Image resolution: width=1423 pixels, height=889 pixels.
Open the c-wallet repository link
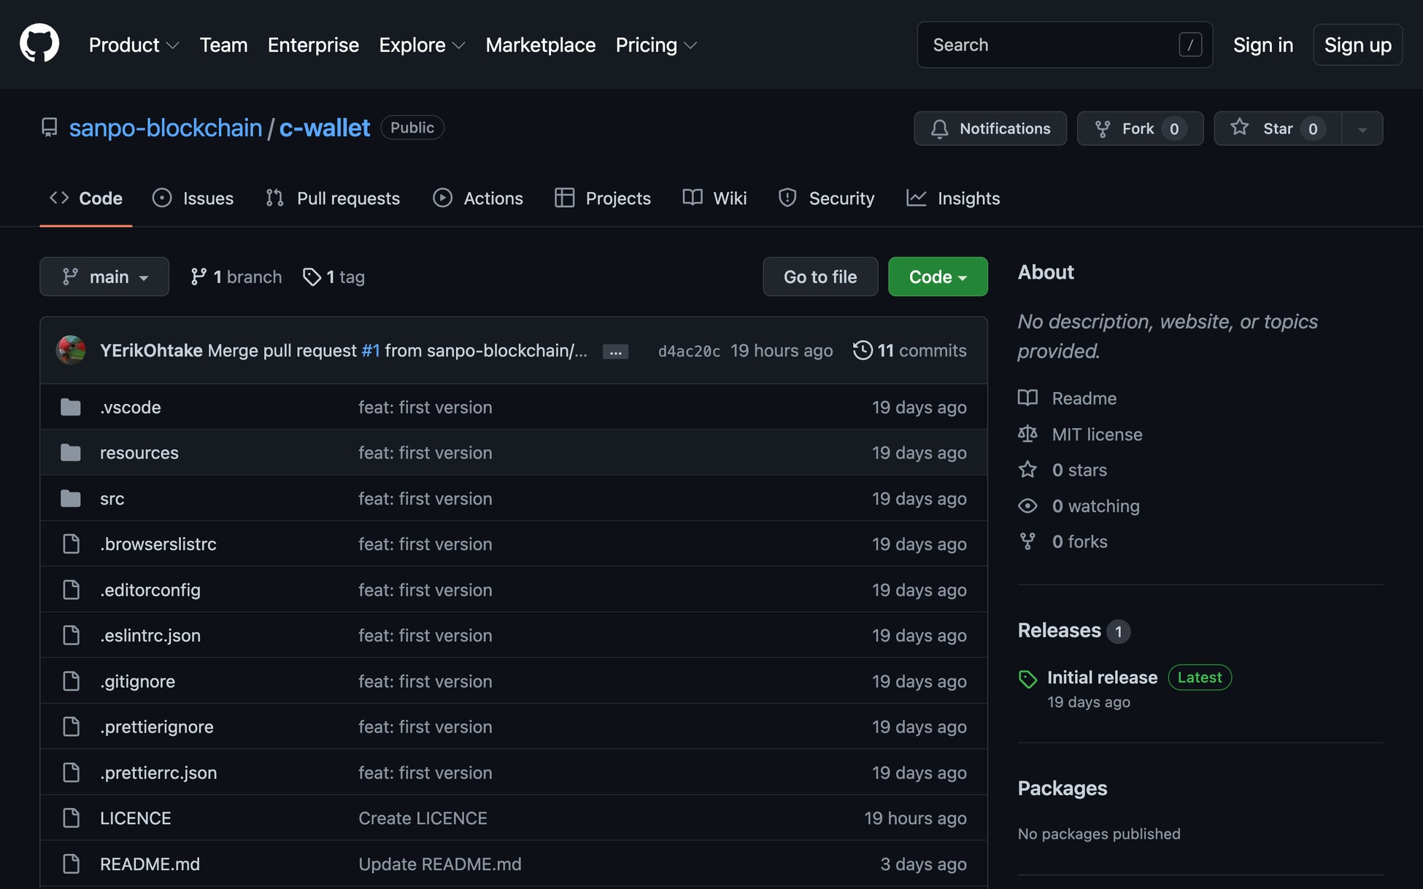coord(325,128)
